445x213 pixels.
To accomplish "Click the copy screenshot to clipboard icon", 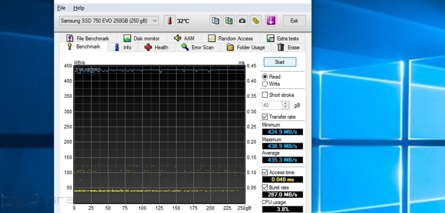I will 229,21.
